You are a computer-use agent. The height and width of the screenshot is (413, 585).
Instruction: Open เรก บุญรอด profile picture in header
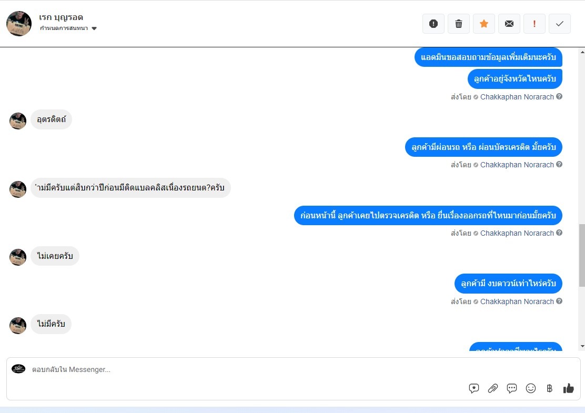click(x=19, y=24)
